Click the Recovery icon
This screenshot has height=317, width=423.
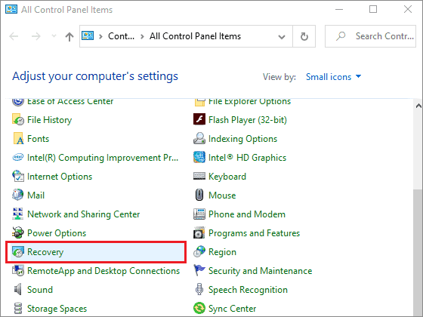pyautogui.click(x=18, y=251)
